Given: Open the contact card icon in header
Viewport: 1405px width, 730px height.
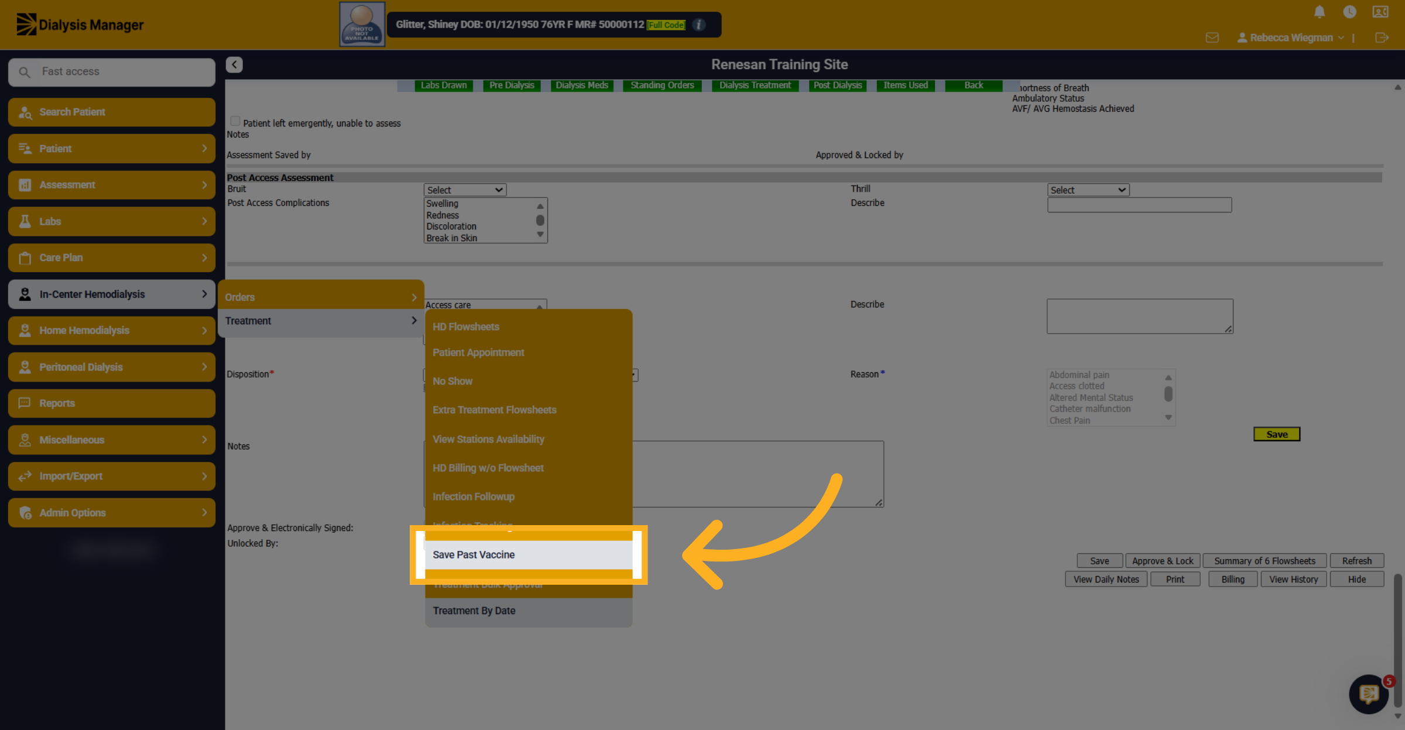Looking at the screenshot, I should click(1380, 12).
